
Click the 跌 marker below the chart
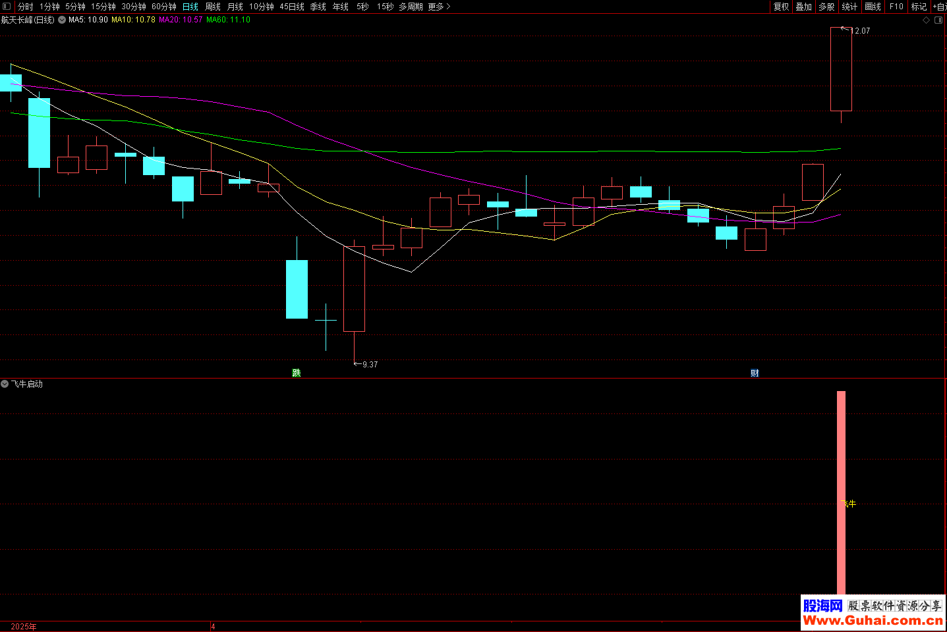pos(297,373)
